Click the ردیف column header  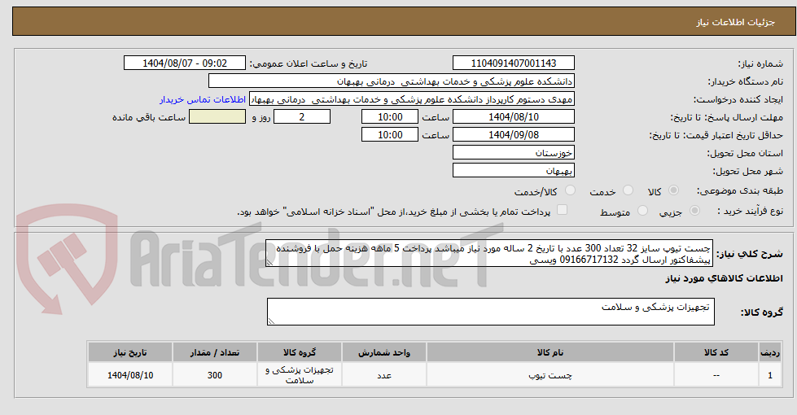(770, 352)
